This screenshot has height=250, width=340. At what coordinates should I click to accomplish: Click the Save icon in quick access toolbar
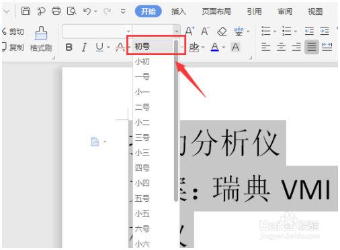point(26,11)
